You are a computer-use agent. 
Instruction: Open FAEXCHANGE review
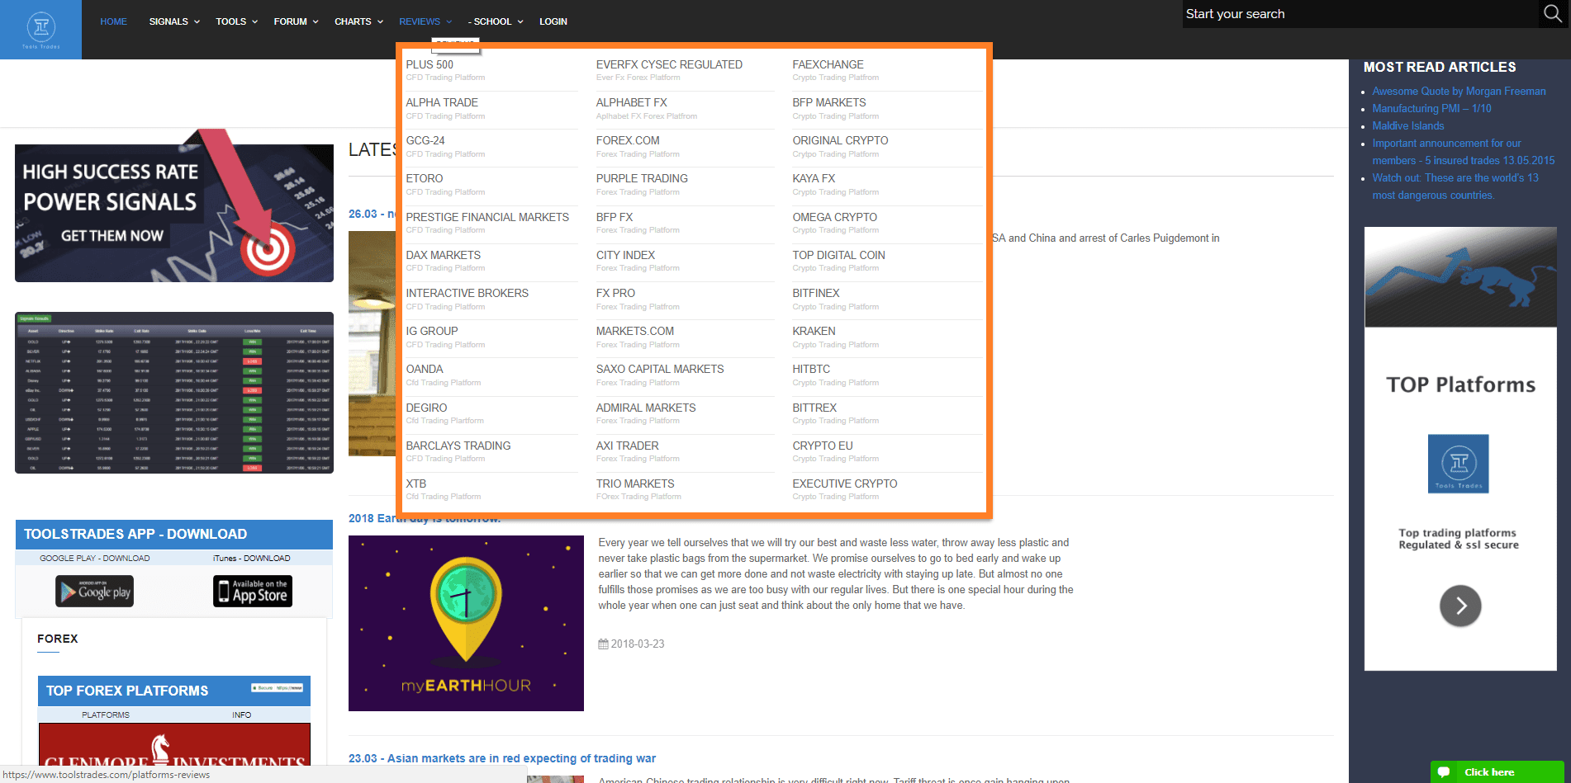coord(828,64)
